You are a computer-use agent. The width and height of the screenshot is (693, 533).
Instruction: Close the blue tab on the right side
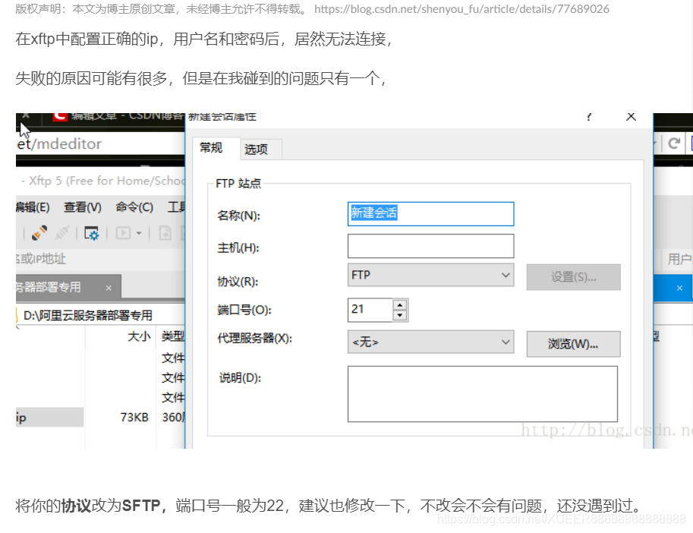680,289
